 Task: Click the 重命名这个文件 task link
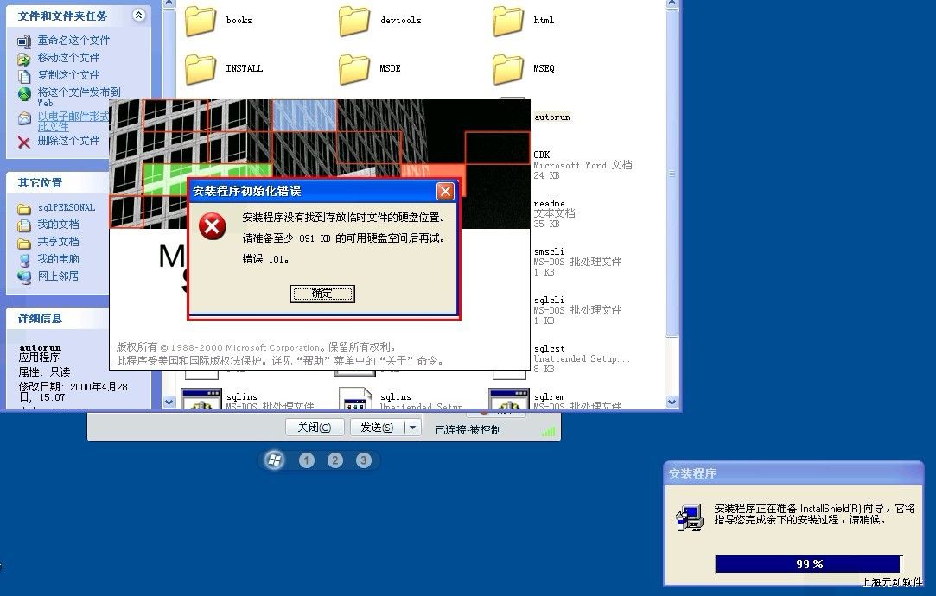[x=73, y=41]
